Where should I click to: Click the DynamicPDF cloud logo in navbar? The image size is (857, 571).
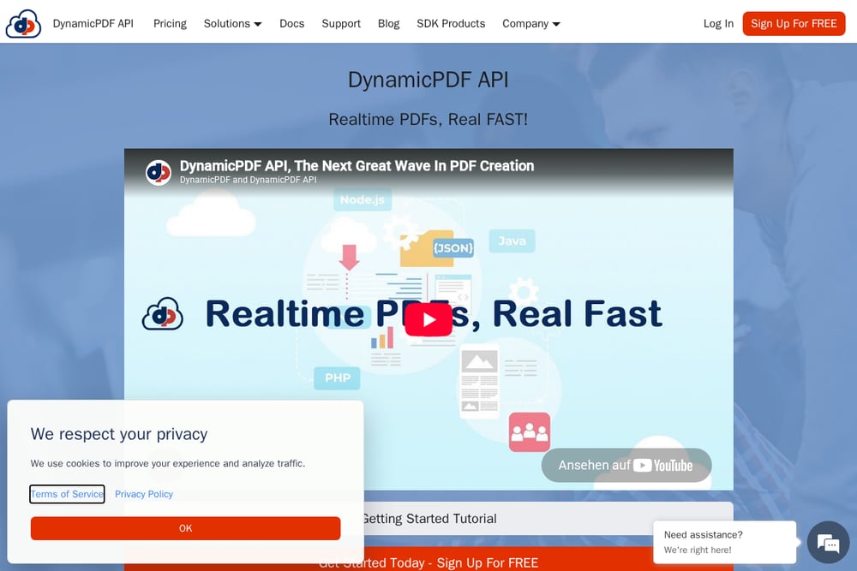[x=23, y=23]
